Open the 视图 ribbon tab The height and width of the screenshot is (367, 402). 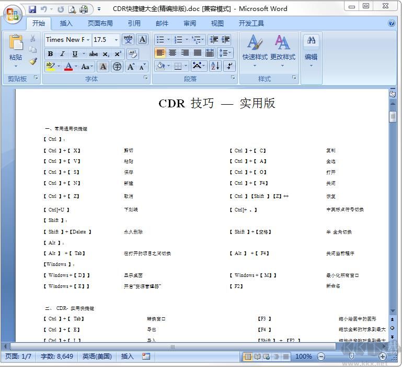(x=217, y=24)
